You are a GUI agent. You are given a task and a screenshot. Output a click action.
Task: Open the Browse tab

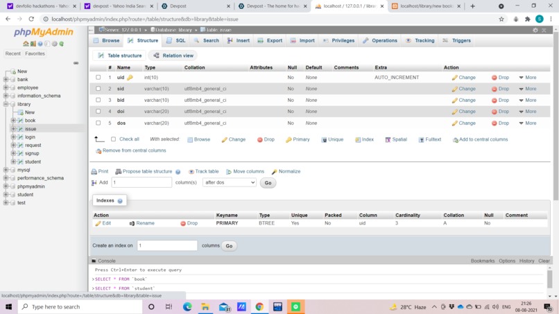[x=107, y=41]
